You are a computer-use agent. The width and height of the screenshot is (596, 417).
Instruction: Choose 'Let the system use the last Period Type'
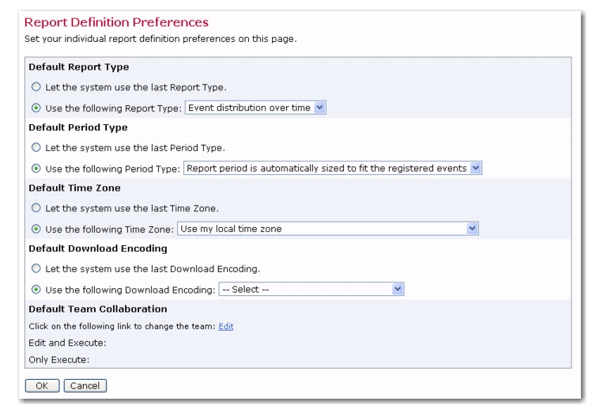[36, 148]
